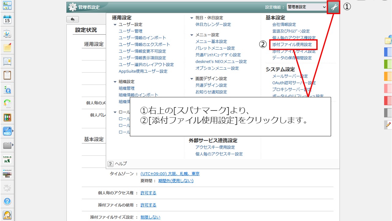Collapse the 組織設定 section
Image resolution: width=392 pixels, height=221 pixels.
[115, 82]
